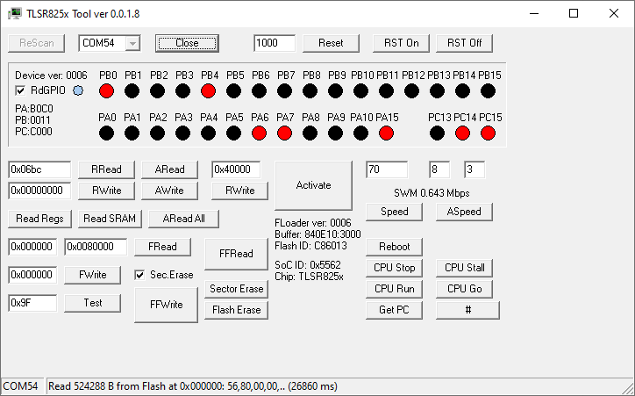Click the CPU Stop button

(x=394, y=268)
